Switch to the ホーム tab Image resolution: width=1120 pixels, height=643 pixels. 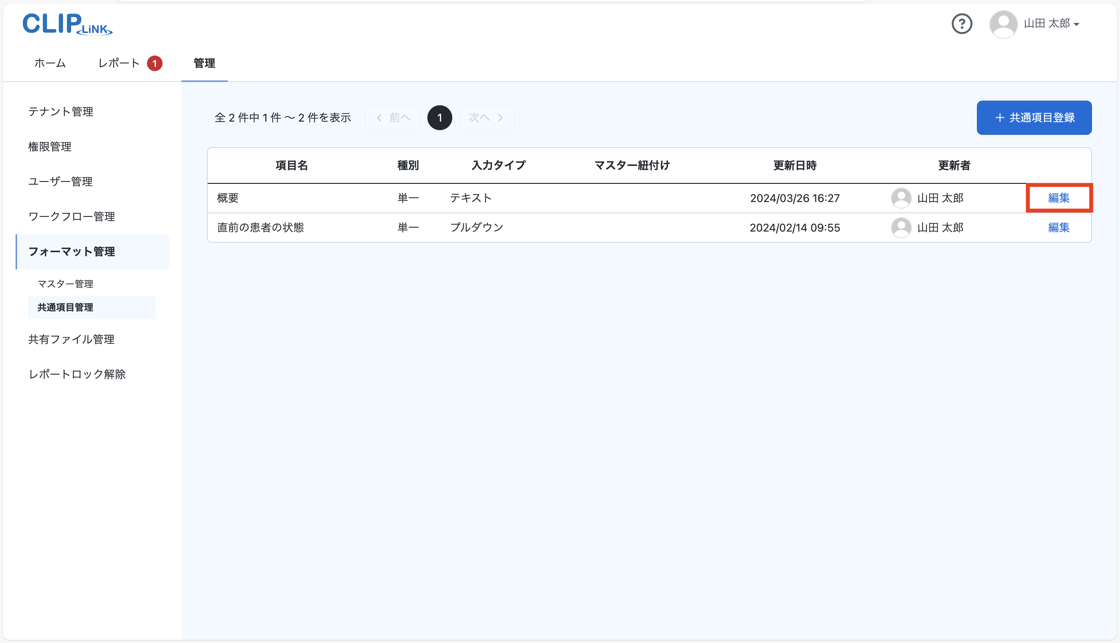click(x=49, y=63)
